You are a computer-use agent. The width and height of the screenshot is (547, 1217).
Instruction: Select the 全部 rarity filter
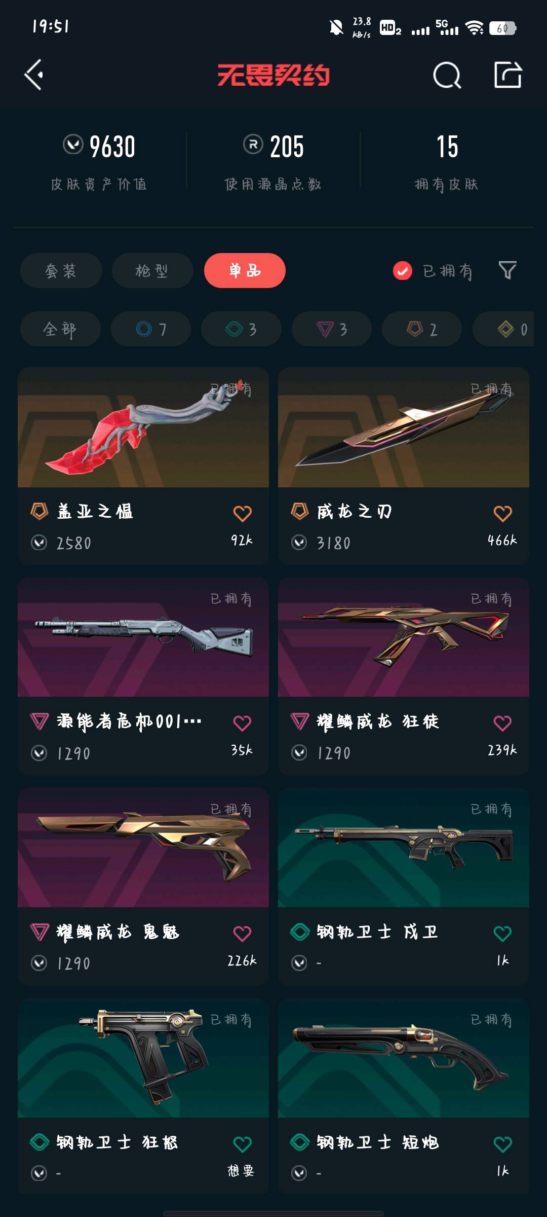60,329
